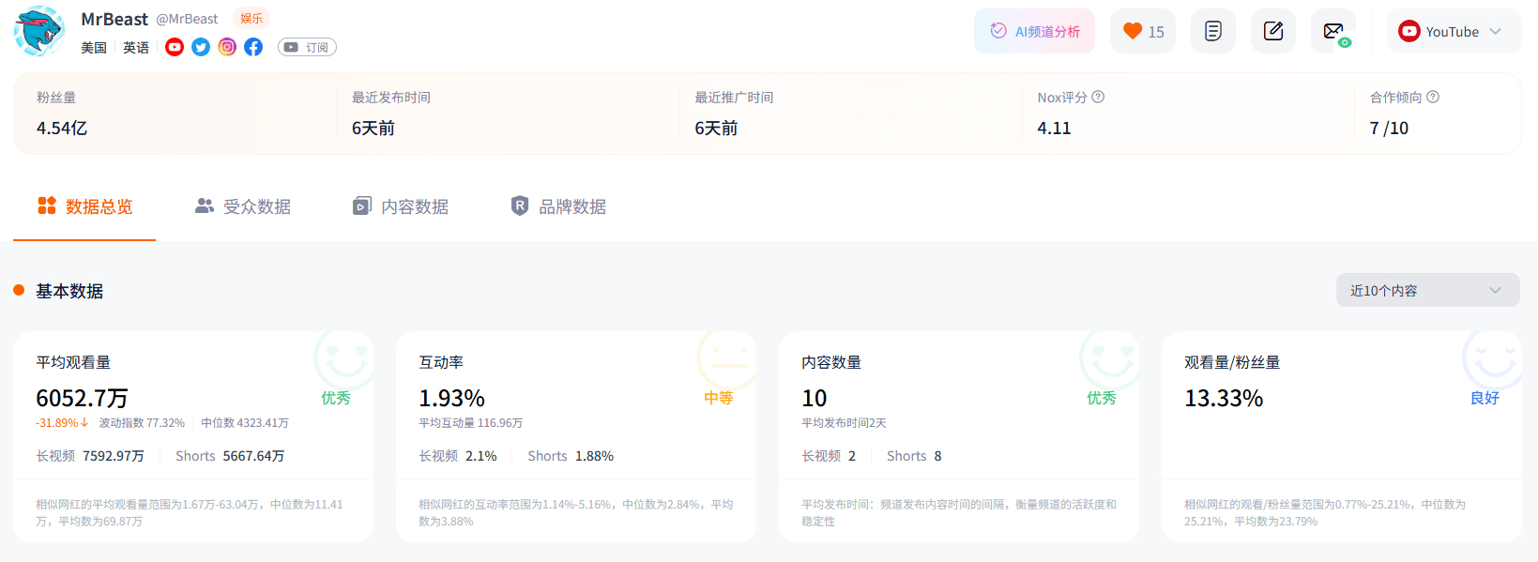Open the Instagram profile icon
The image size is (1538, 562).
pos(227,47)
